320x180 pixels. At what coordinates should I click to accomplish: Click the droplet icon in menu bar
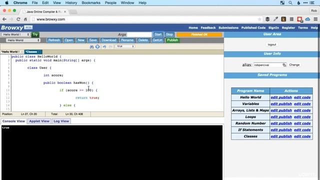click(298, 2)
